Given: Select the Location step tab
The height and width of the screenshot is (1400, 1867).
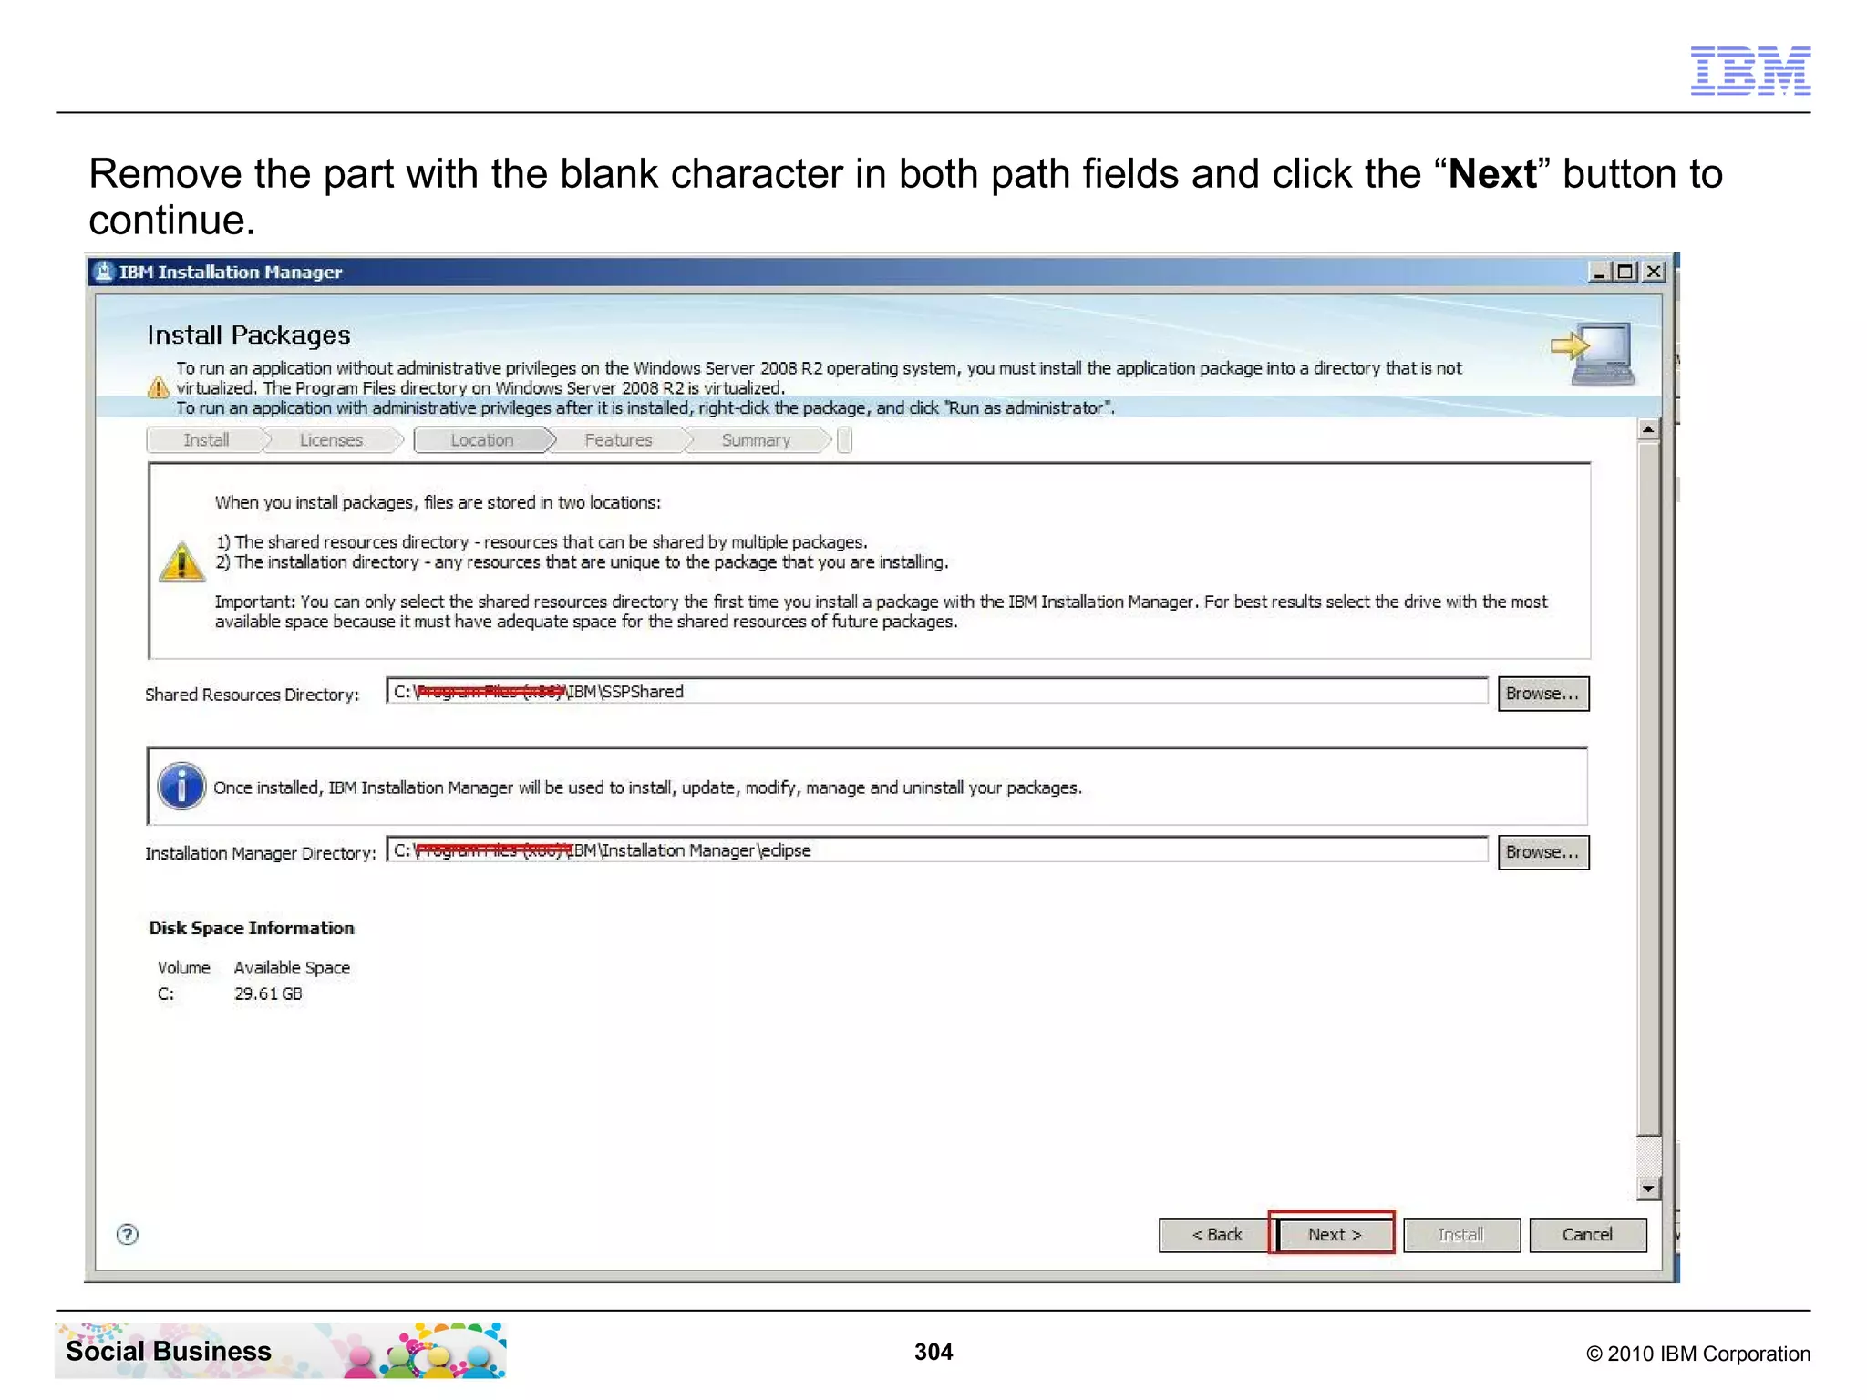Looking at the screenshot, I should tap(482, 440).
